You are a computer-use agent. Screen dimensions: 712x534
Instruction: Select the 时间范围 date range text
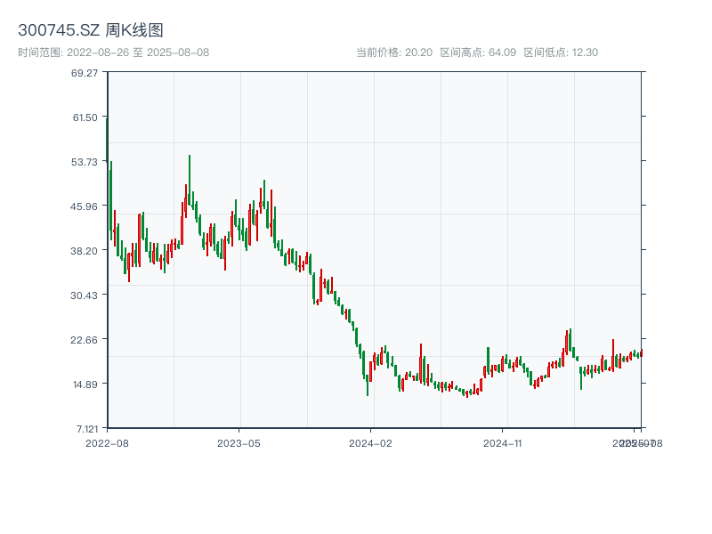pos(113,53)
